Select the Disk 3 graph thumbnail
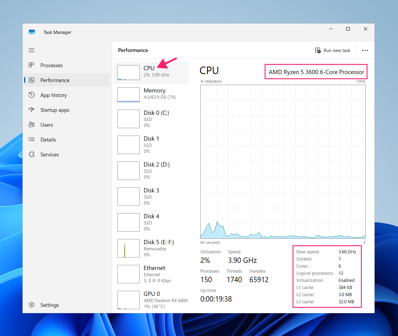Viewport: 398px width, 336px height. [x=128, y=197]
